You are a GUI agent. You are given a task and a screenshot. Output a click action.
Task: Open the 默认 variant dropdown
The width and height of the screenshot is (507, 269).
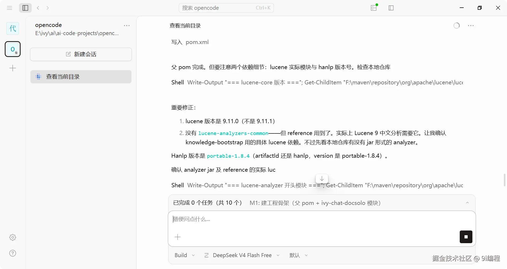(299, 255)
